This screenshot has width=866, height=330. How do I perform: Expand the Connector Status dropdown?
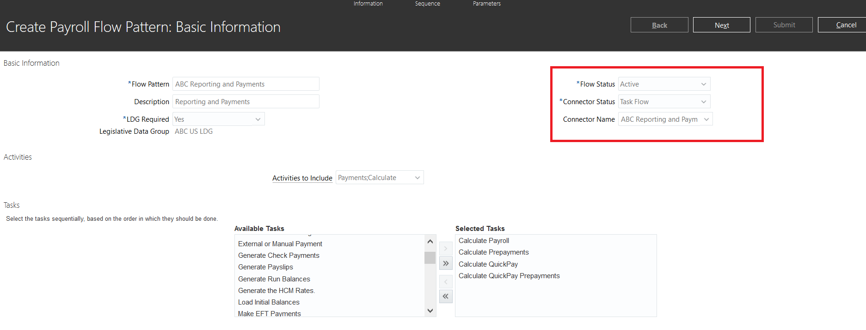703,102
